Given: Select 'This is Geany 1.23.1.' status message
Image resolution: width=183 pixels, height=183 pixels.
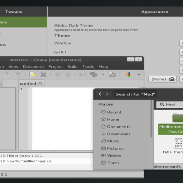Looking at the screenshot, I should [x=25, y=156].
